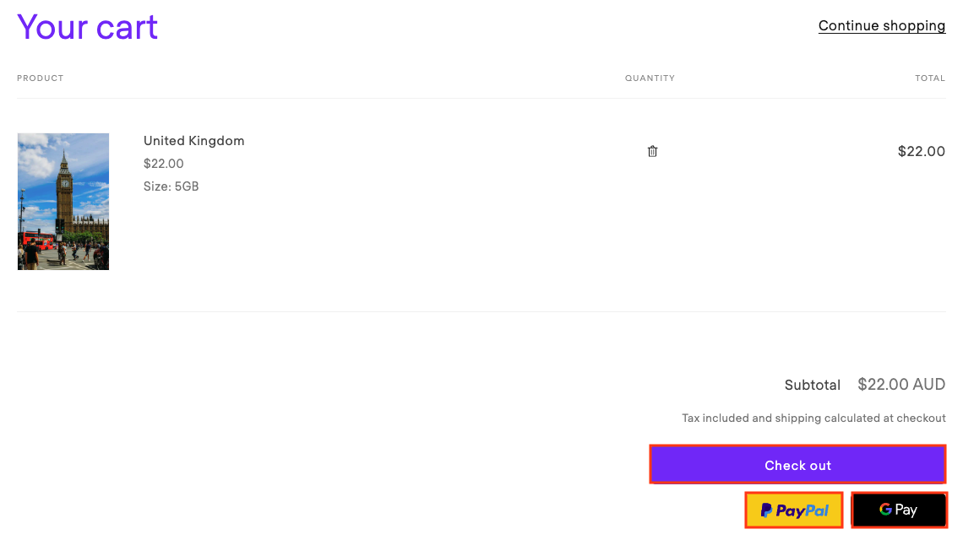Select the PayPal express checkout icon
This screenshot has height=540, width=963.
pos(793,510)
